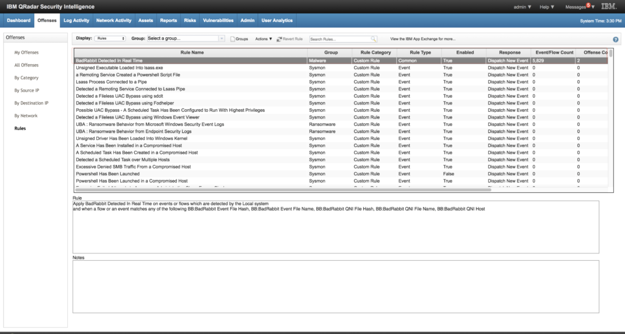Switch to the Dashboard tab

(19, 20)
